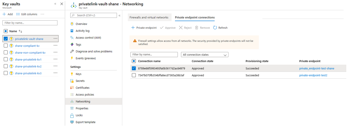The height and width of the screenshot is (127, 348).
Task: Open the Secrets section
Action: point(80,81)
